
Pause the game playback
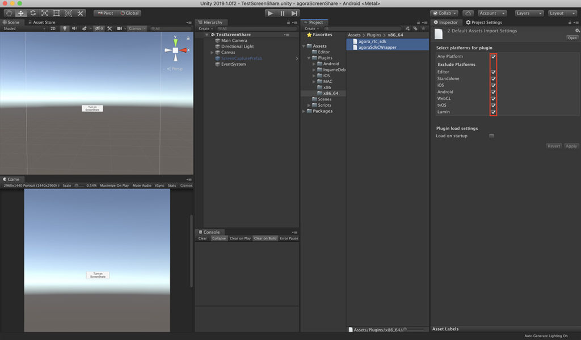coord(283,13)
